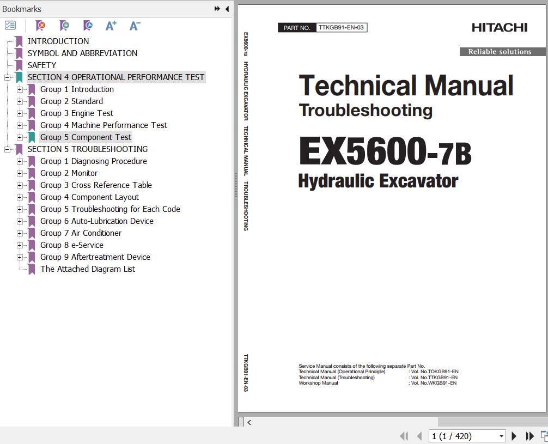Select SECTION 4 OPERATIONAL PERFORMANCE TEST bookmark
The width and height of the screenshot is (548, 444).
pos(116,77)
